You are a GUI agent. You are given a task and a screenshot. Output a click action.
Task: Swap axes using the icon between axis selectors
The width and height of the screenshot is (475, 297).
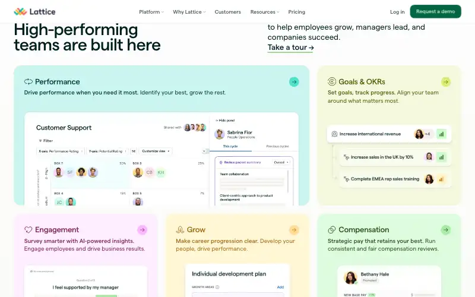(x=133, y=151)
